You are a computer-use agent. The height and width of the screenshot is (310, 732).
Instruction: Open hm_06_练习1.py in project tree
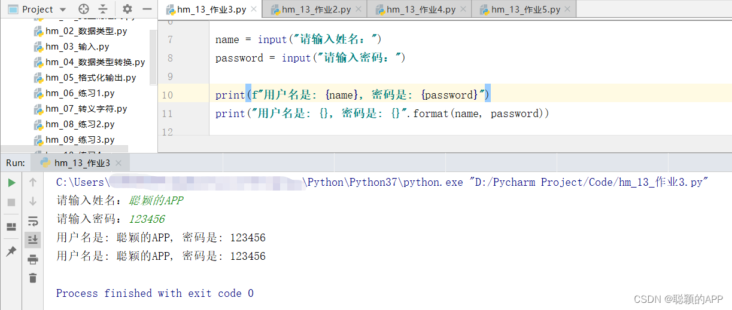(80, 93)
